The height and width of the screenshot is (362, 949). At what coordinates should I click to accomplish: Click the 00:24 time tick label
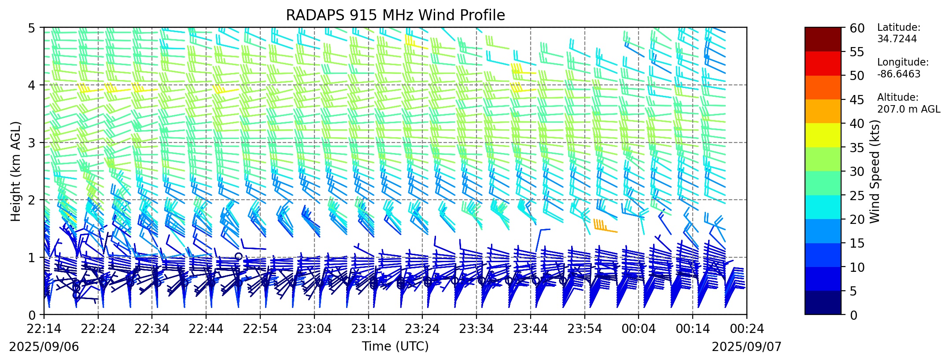click(x=747, y=329)
